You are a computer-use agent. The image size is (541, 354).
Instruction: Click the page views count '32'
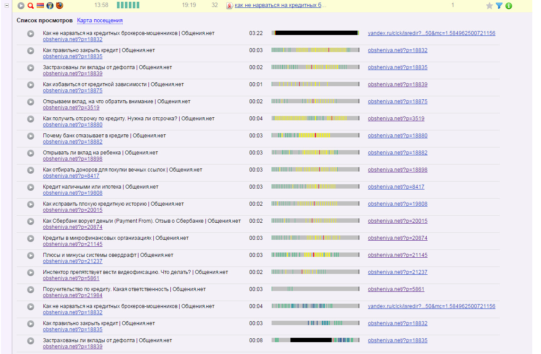[214, 5]
